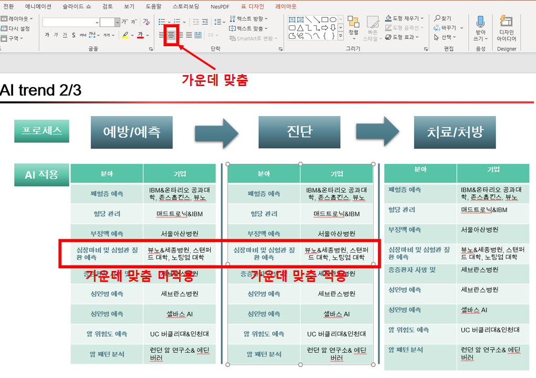This screenshot has height=378, width=536.
Task: Click the distributed alignment icon
Action: pyautogui.click(x=198, y=35)
